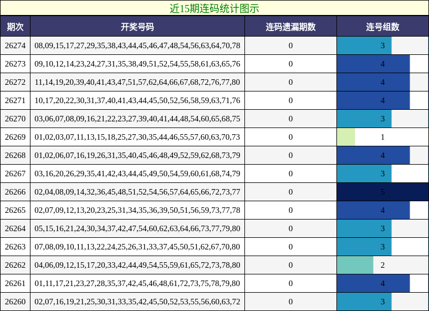Image resolution: width=429 pixels, height=311 pixels.
Task: Click the winning numbers for period 26268
Action: [x=137, y=155]
